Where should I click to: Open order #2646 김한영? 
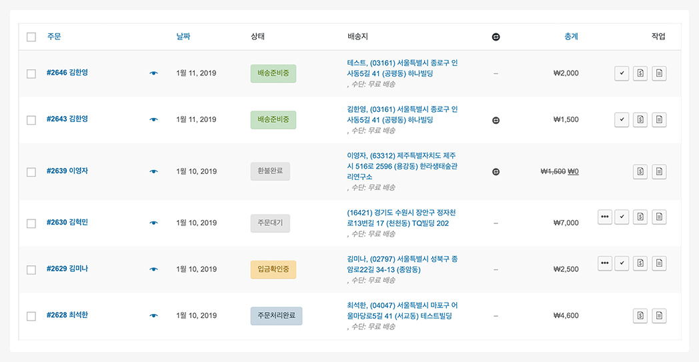tap(67, 72)
